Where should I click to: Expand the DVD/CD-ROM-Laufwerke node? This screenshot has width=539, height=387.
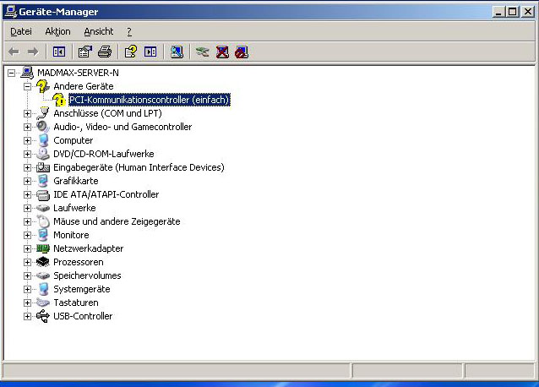click(28, 154)
